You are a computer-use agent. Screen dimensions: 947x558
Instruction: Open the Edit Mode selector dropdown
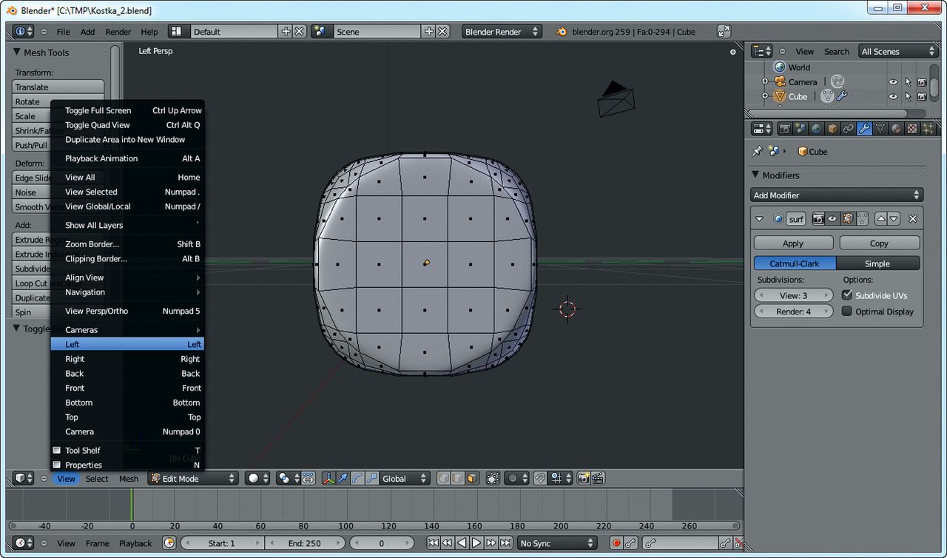point(194,479)
